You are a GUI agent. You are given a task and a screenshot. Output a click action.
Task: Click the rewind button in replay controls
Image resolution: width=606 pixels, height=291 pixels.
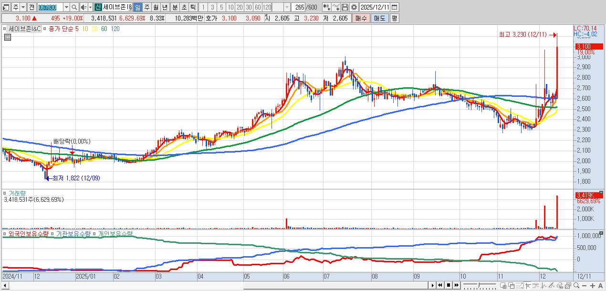pos(440,285)
